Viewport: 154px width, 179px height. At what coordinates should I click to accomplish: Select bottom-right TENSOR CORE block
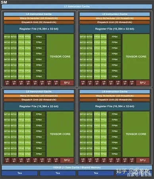click(136, 134)
